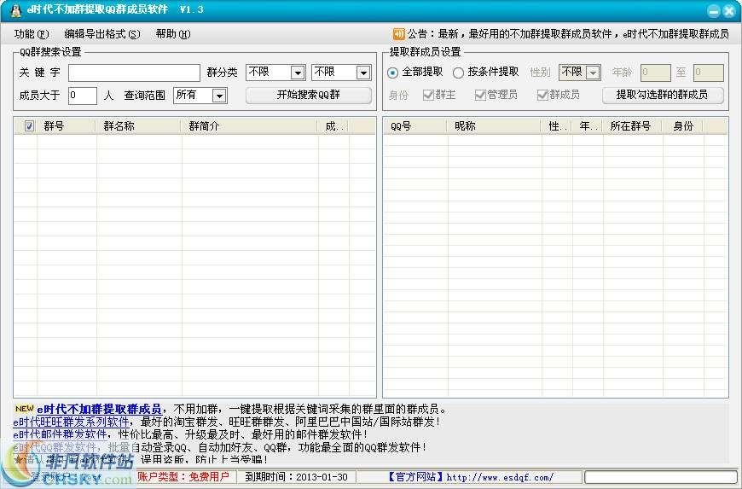Click the 年龄 minimum age field
The width and height of the screenshot is (742, 489).
pyautogui.click(x=655, y=73)
